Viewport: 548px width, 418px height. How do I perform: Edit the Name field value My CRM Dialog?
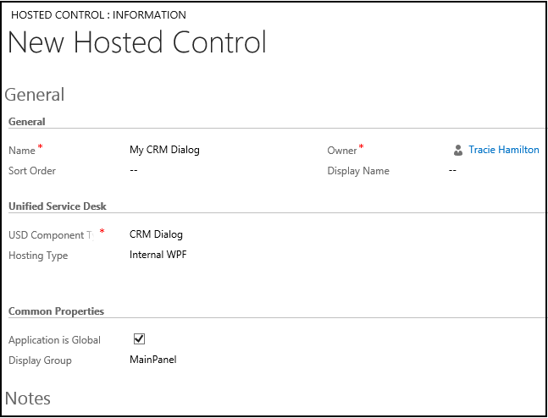164,150
